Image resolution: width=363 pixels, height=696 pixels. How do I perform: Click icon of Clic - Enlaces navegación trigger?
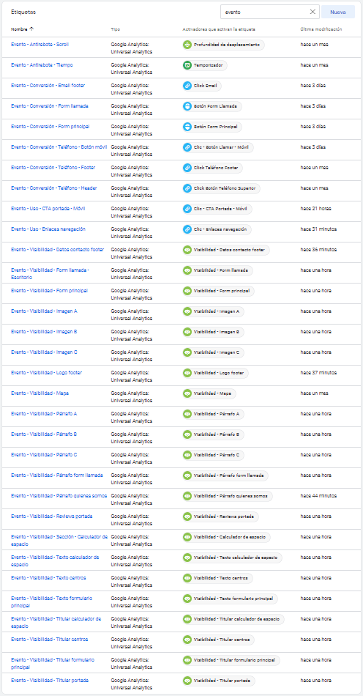tap(187, 229)
